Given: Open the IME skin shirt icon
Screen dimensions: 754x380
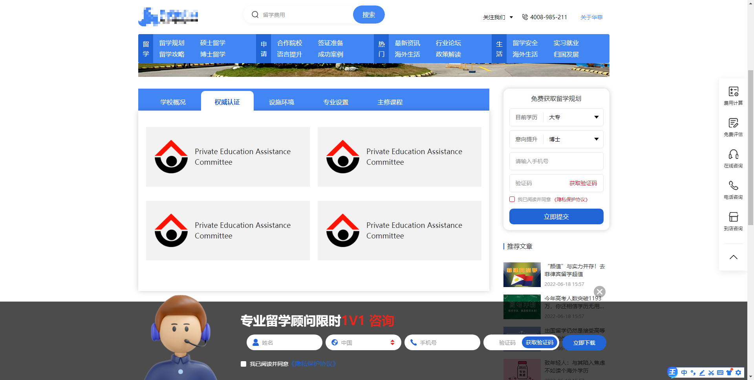Looking at the screenshot, I should pos(729,372).
